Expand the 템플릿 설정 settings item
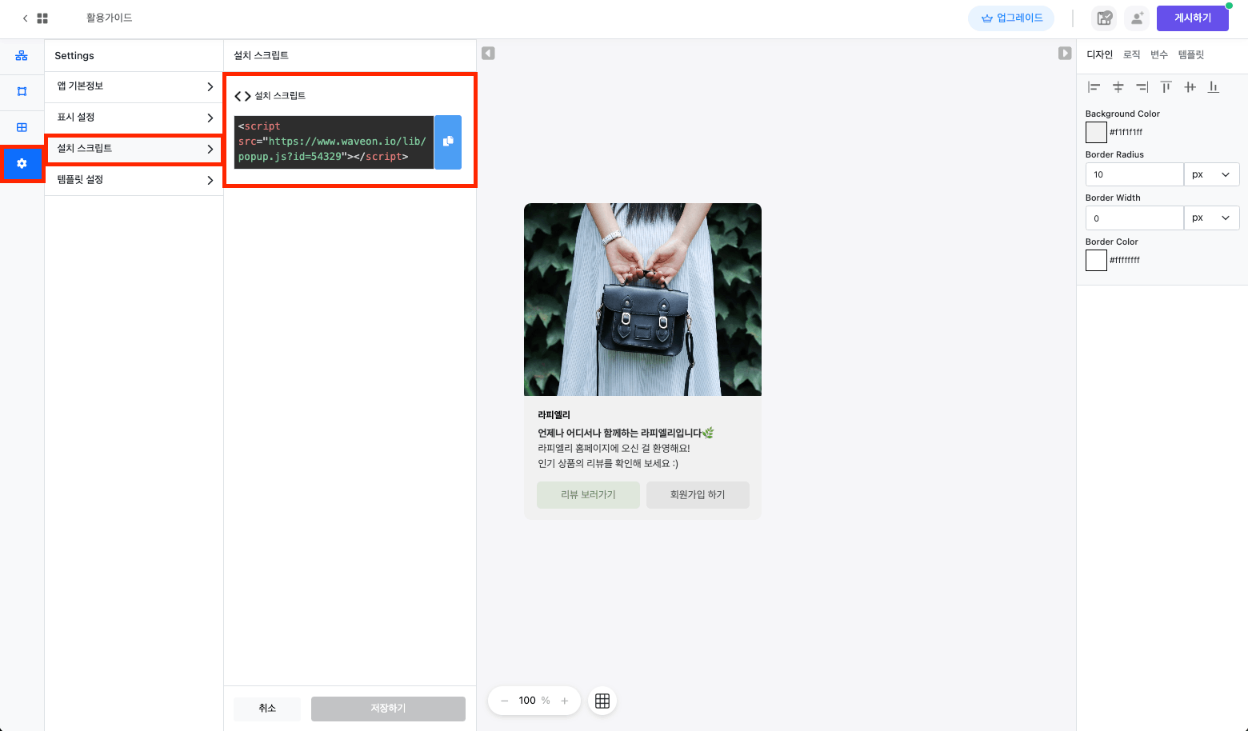 (x=134, y=180)
